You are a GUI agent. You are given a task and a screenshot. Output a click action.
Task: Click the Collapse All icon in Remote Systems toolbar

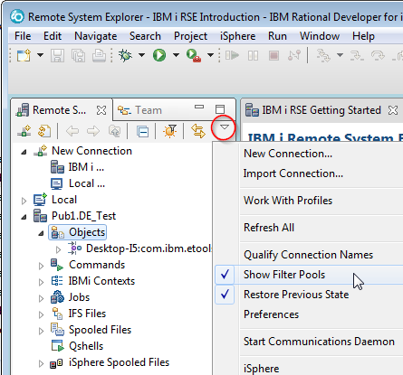(x=142, y=131)
